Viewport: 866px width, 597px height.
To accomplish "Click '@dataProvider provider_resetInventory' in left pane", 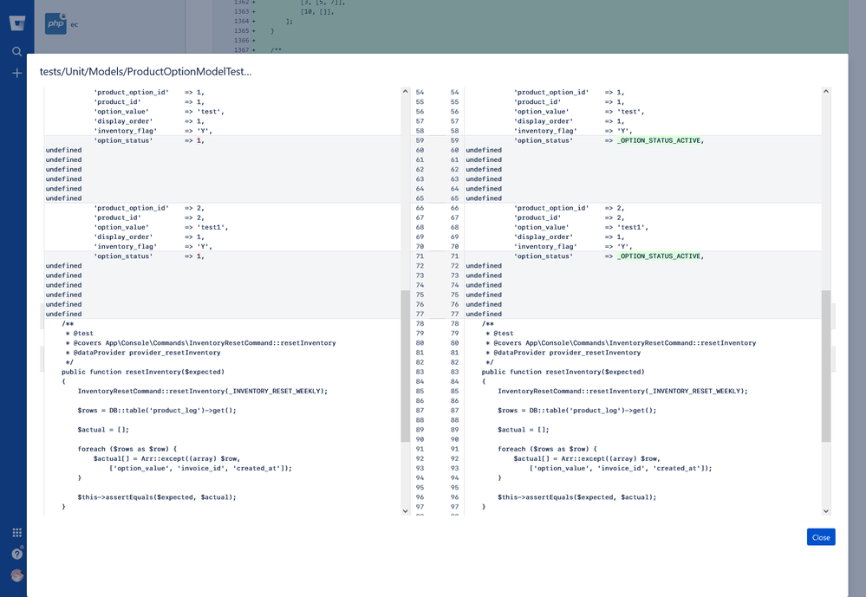I will click(147, 353).
